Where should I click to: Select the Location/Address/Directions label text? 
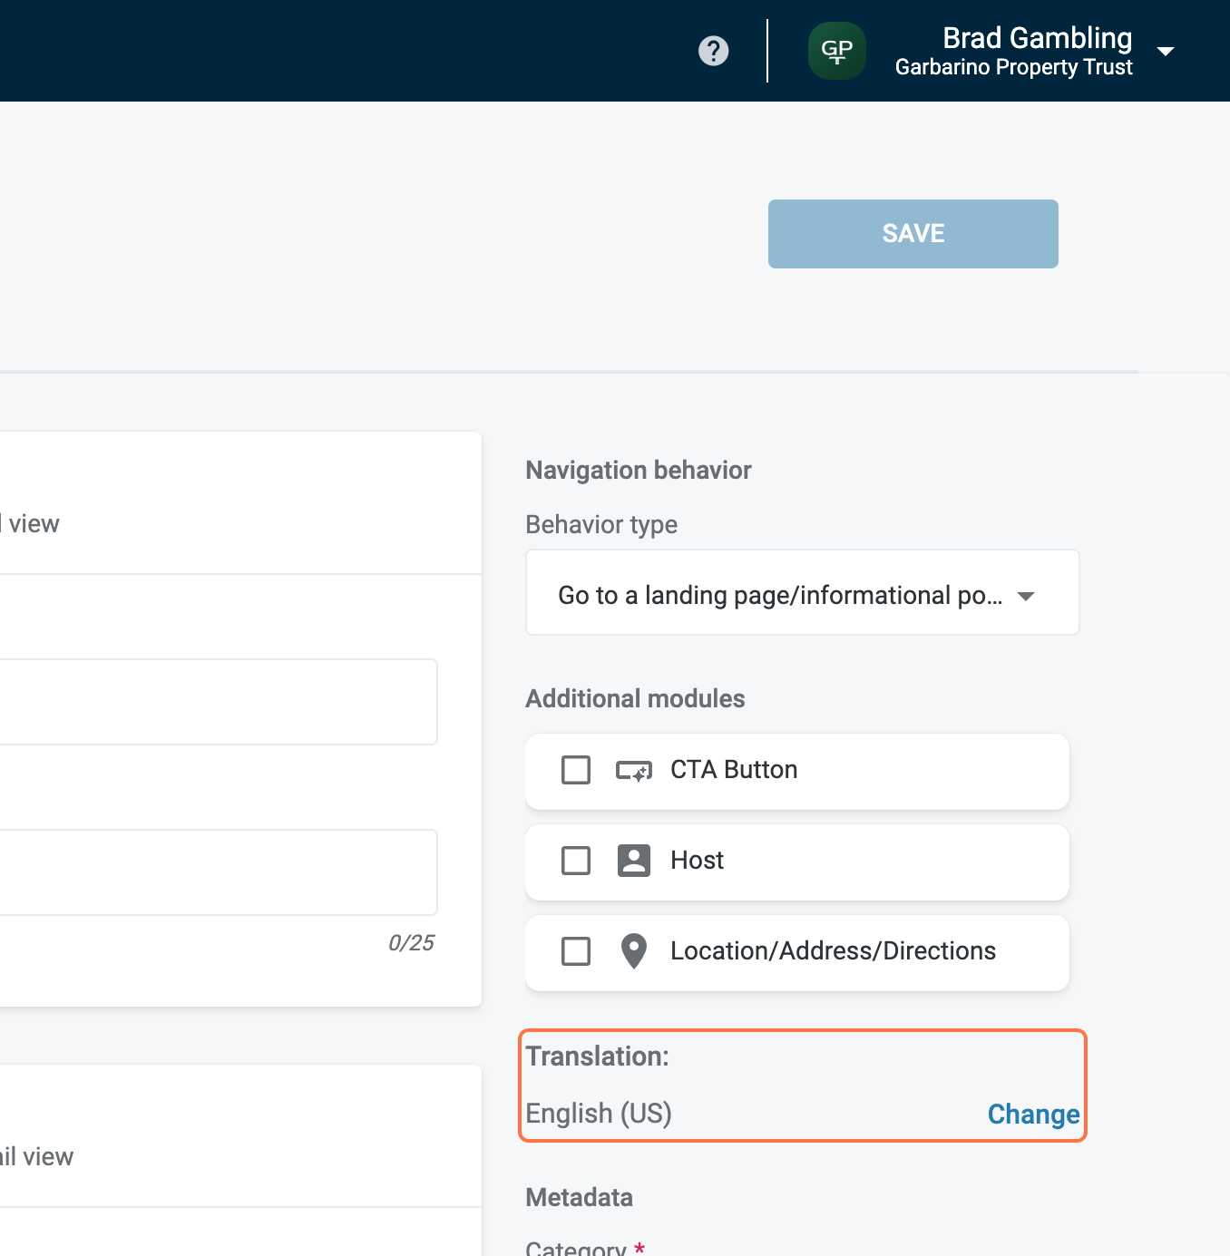point(833,951)
